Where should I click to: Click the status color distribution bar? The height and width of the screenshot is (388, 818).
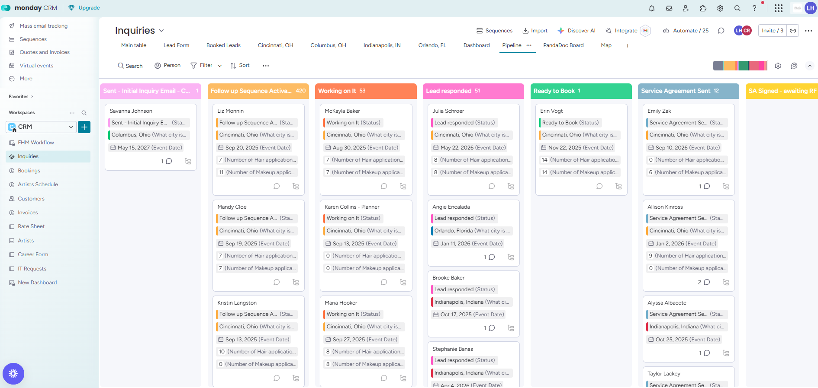tap(740, 66)
